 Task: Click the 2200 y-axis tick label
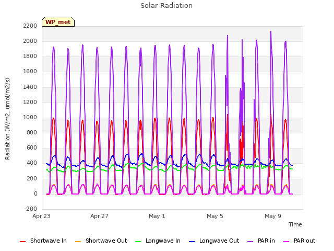click(x=30, y=26)
